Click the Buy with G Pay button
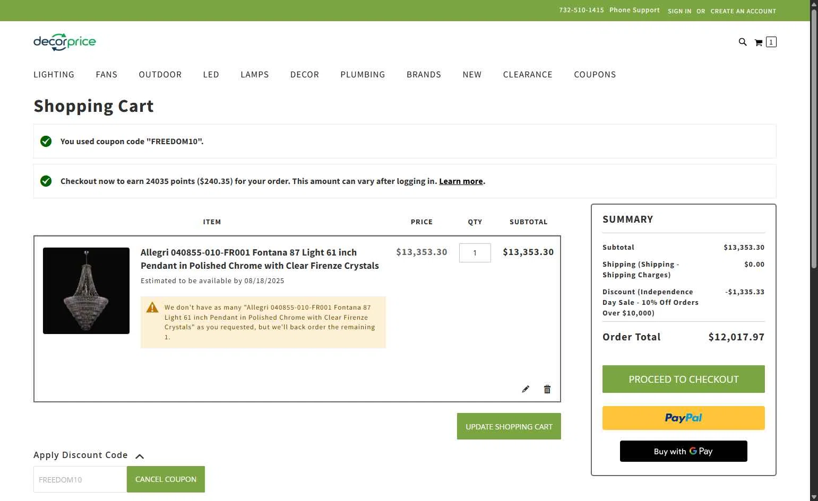Viewport: 818px width, 501px height. point(684,451)
